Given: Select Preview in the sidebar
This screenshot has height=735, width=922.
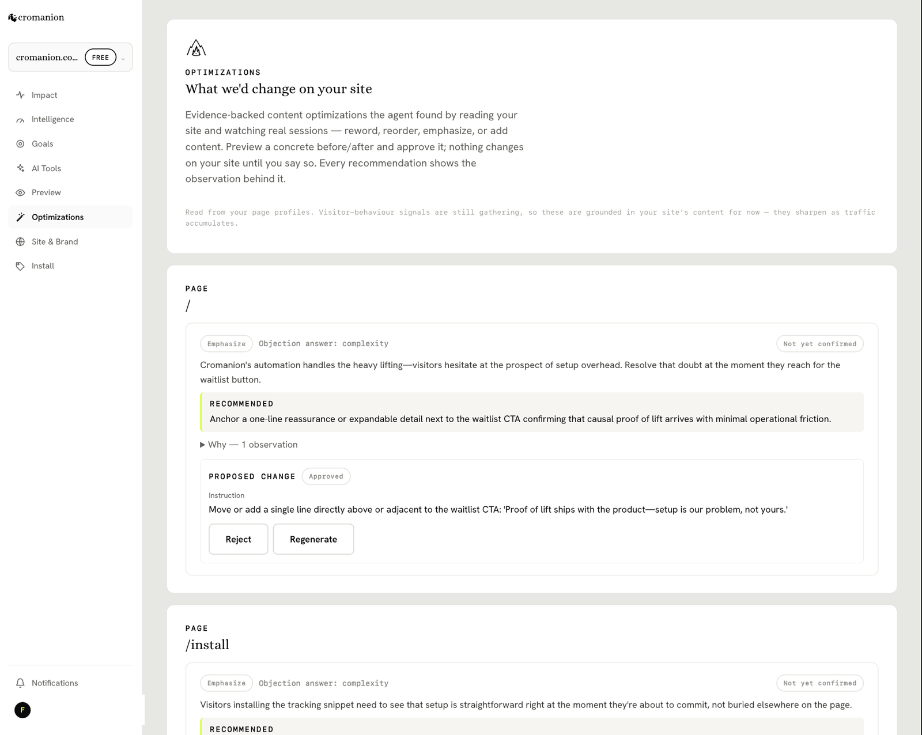Looking at the screenshot, I should pyautogui.click(x=70, y=192).
